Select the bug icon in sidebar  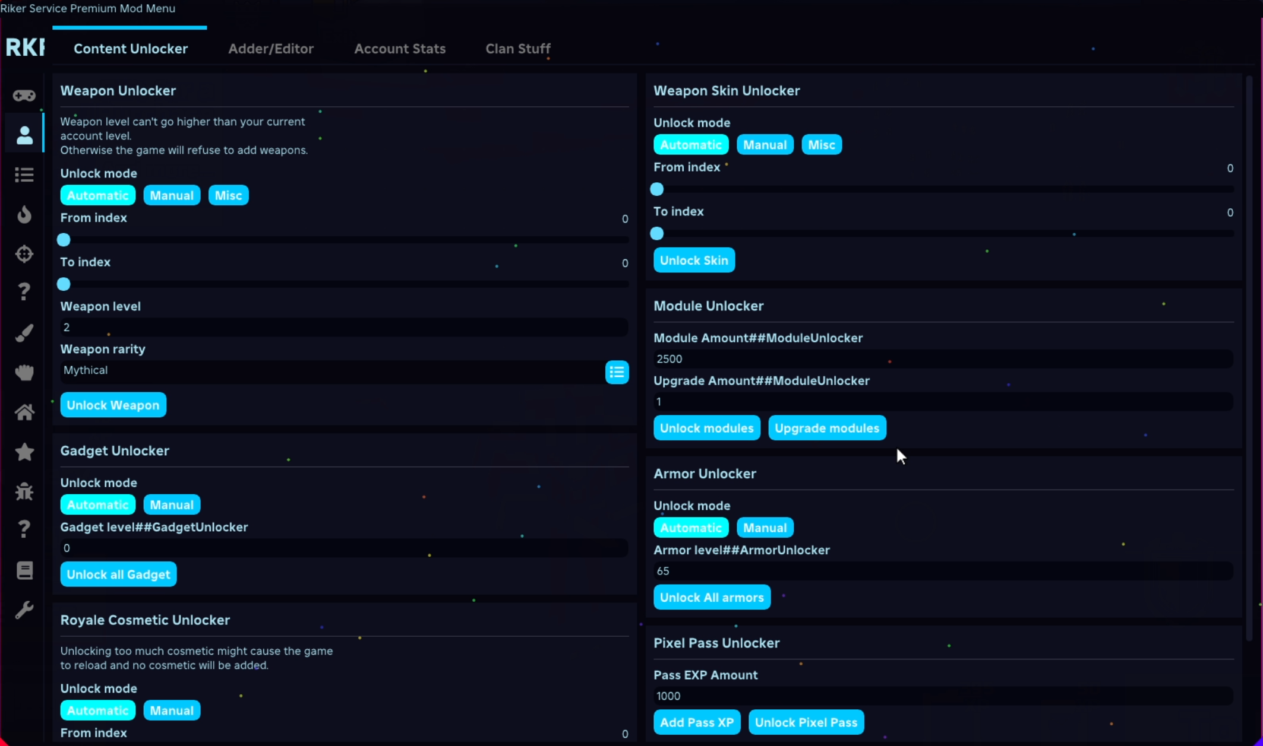point(24,491)
